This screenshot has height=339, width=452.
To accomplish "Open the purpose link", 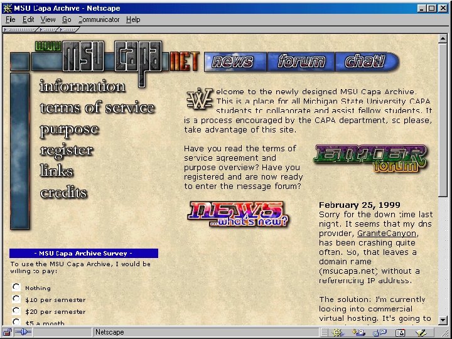I will pyautogui.click(x=69, y=129).
